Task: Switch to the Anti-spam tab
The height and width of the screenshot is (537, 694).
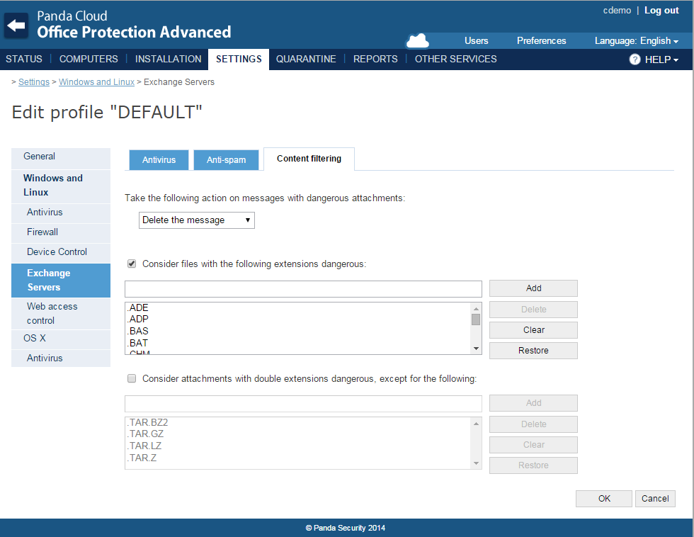Action: pyautogui.click(x=226, y=160)
